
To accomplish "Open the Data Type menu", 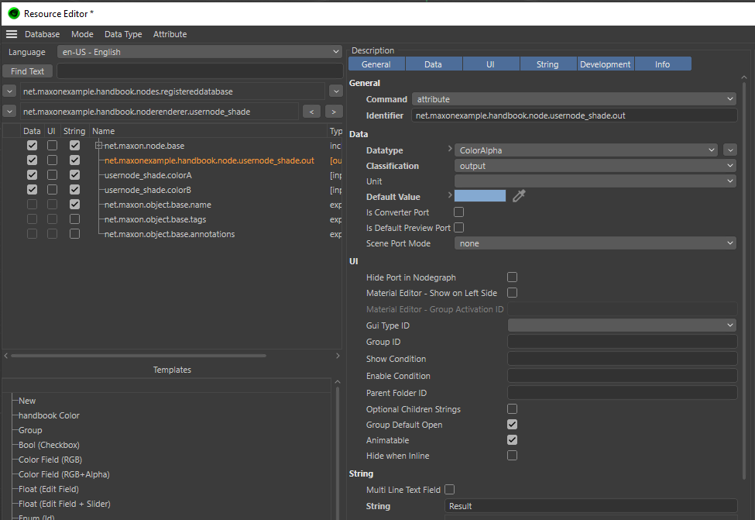I will (123, 34).
